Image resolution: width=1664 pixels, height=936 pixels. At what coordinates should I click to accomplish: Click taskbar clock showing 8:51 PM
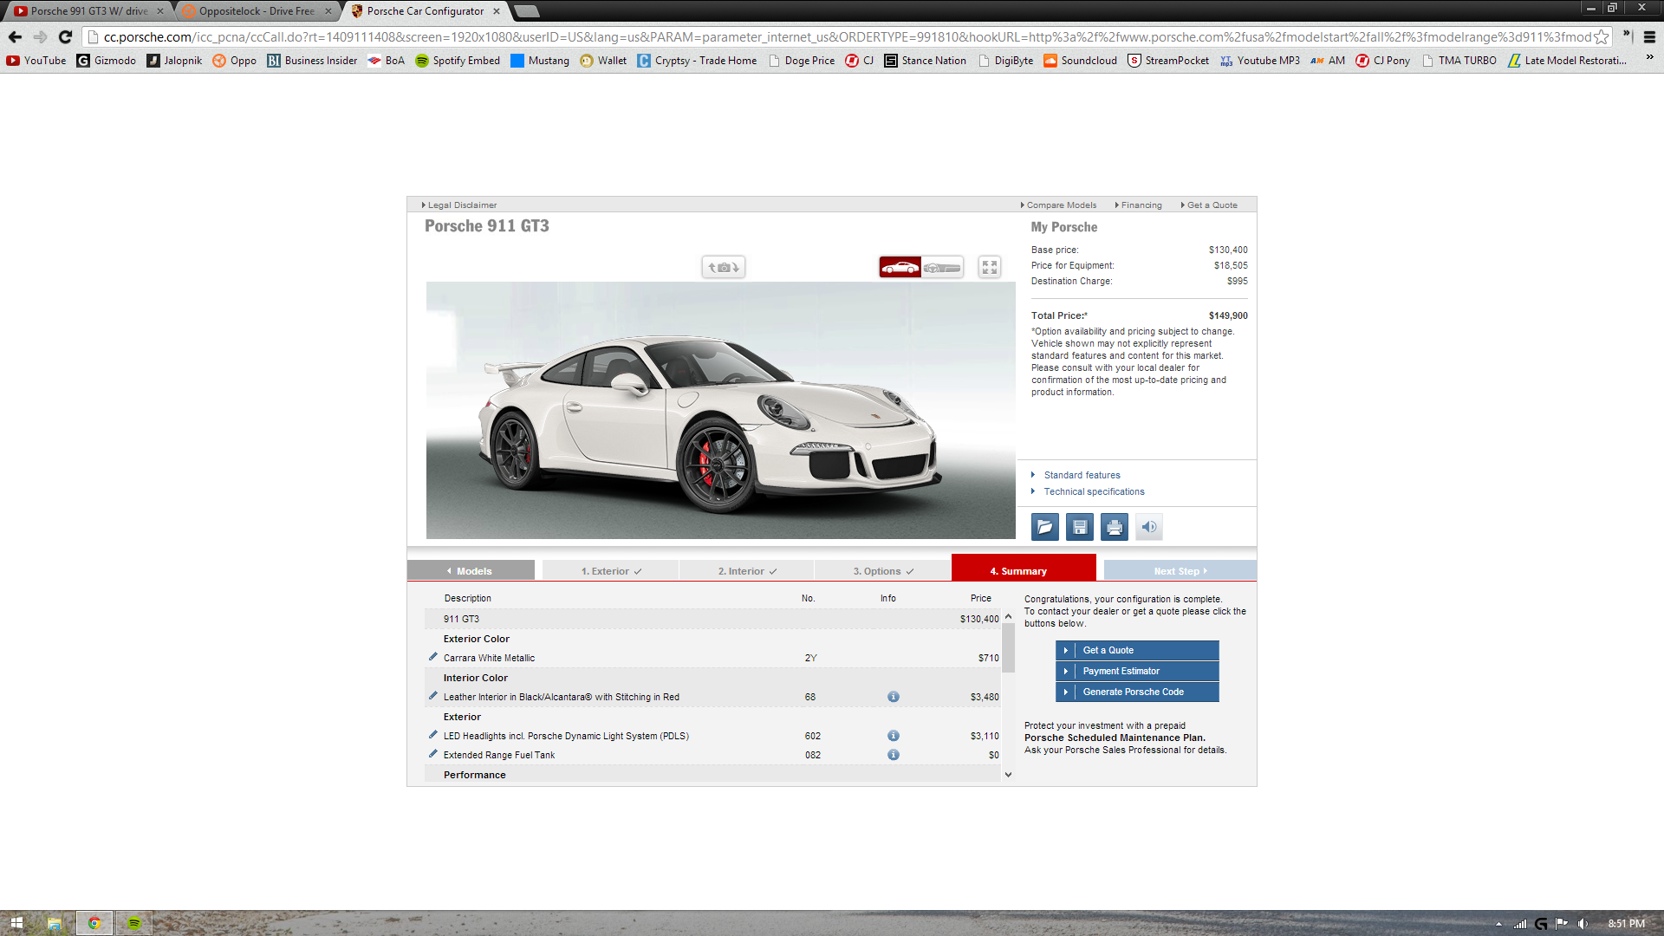click(x=1626, y=924)
